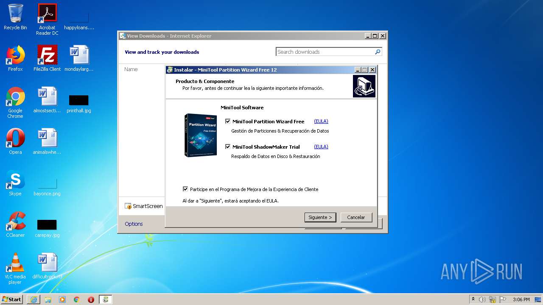Launch Skype desktop shortcut

pos(15,183)
